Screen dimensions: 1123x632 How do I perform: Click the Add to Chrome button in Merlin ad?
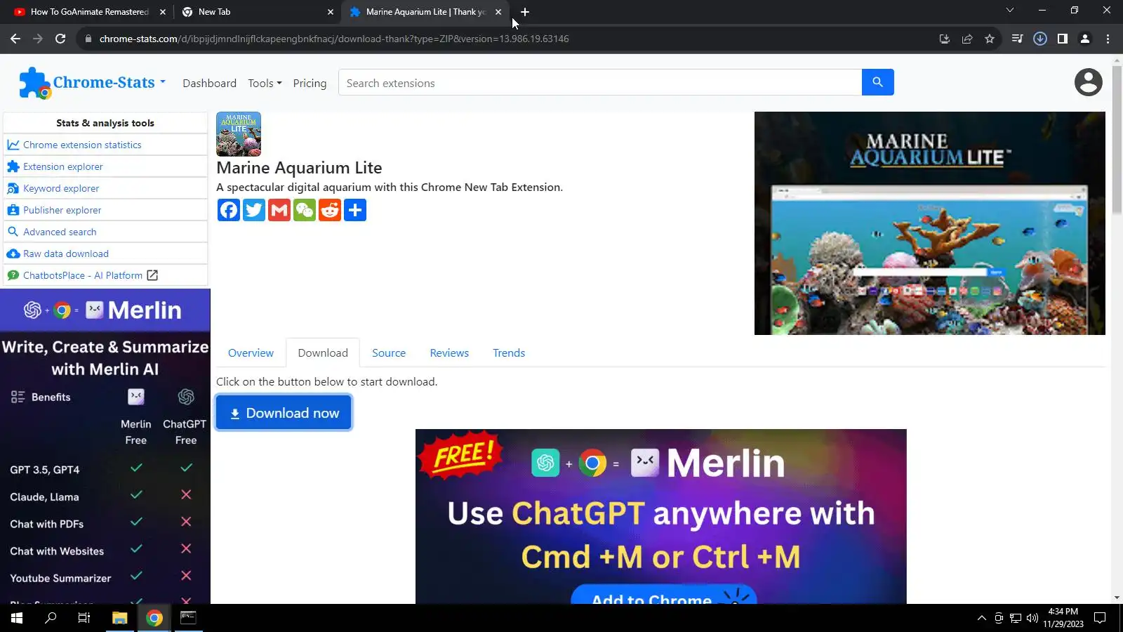(663, 595)
